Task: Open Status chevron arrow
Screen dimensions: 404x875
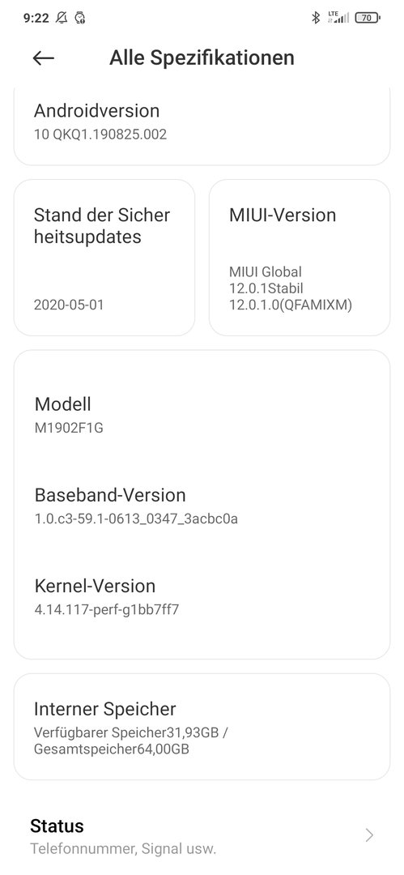Action: coord(369,834)
